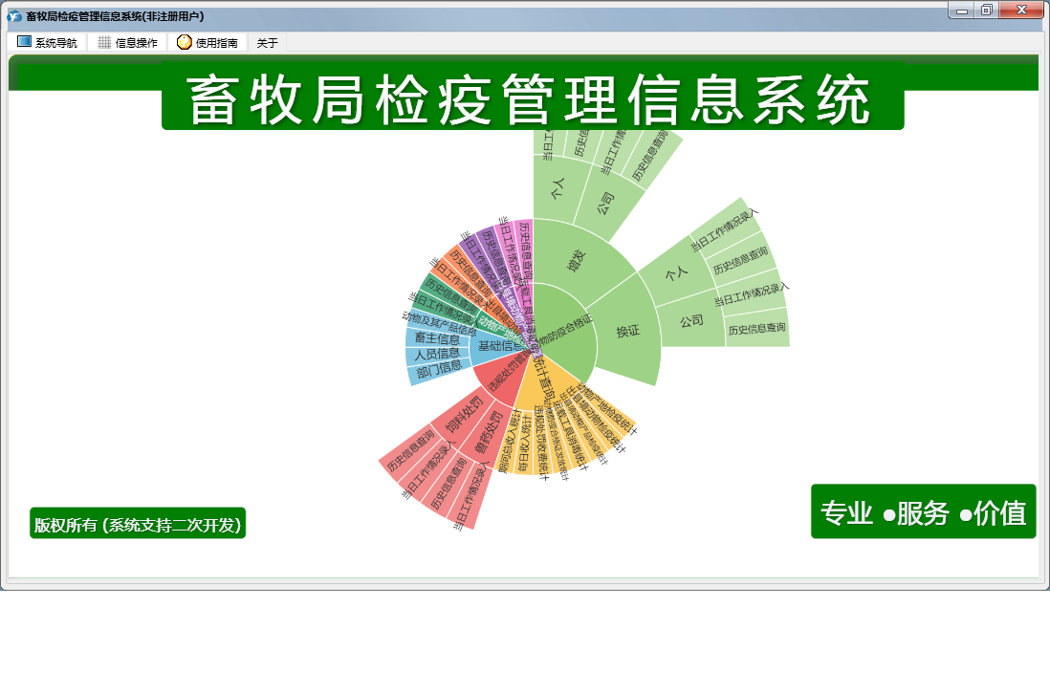1050x694 pixels.
Task: Open the 动物及其产品 blue segment
Action: (x=439, y=322)
